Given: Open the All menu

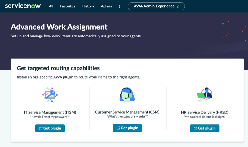Looking at the screenshot, I should 51,6.
